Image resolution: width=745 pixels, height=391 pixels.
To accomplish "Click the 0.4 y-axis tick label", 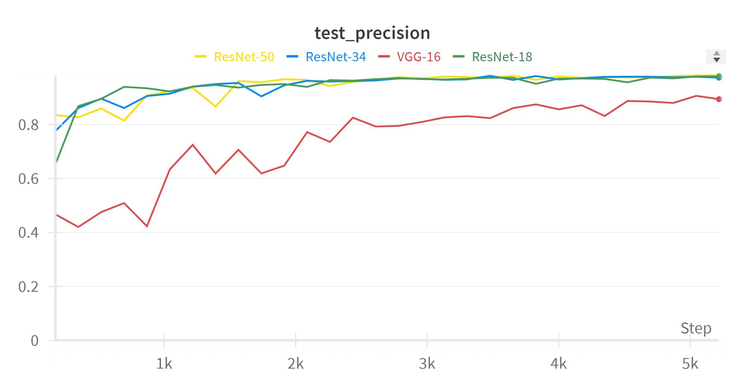I will click(x=28, y=233).
